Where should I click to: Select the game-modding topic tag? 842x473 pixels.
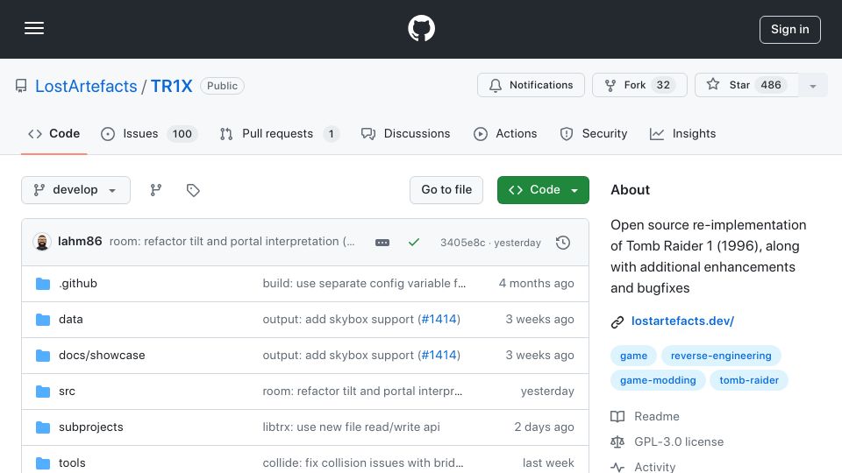(x=658, y=380)
